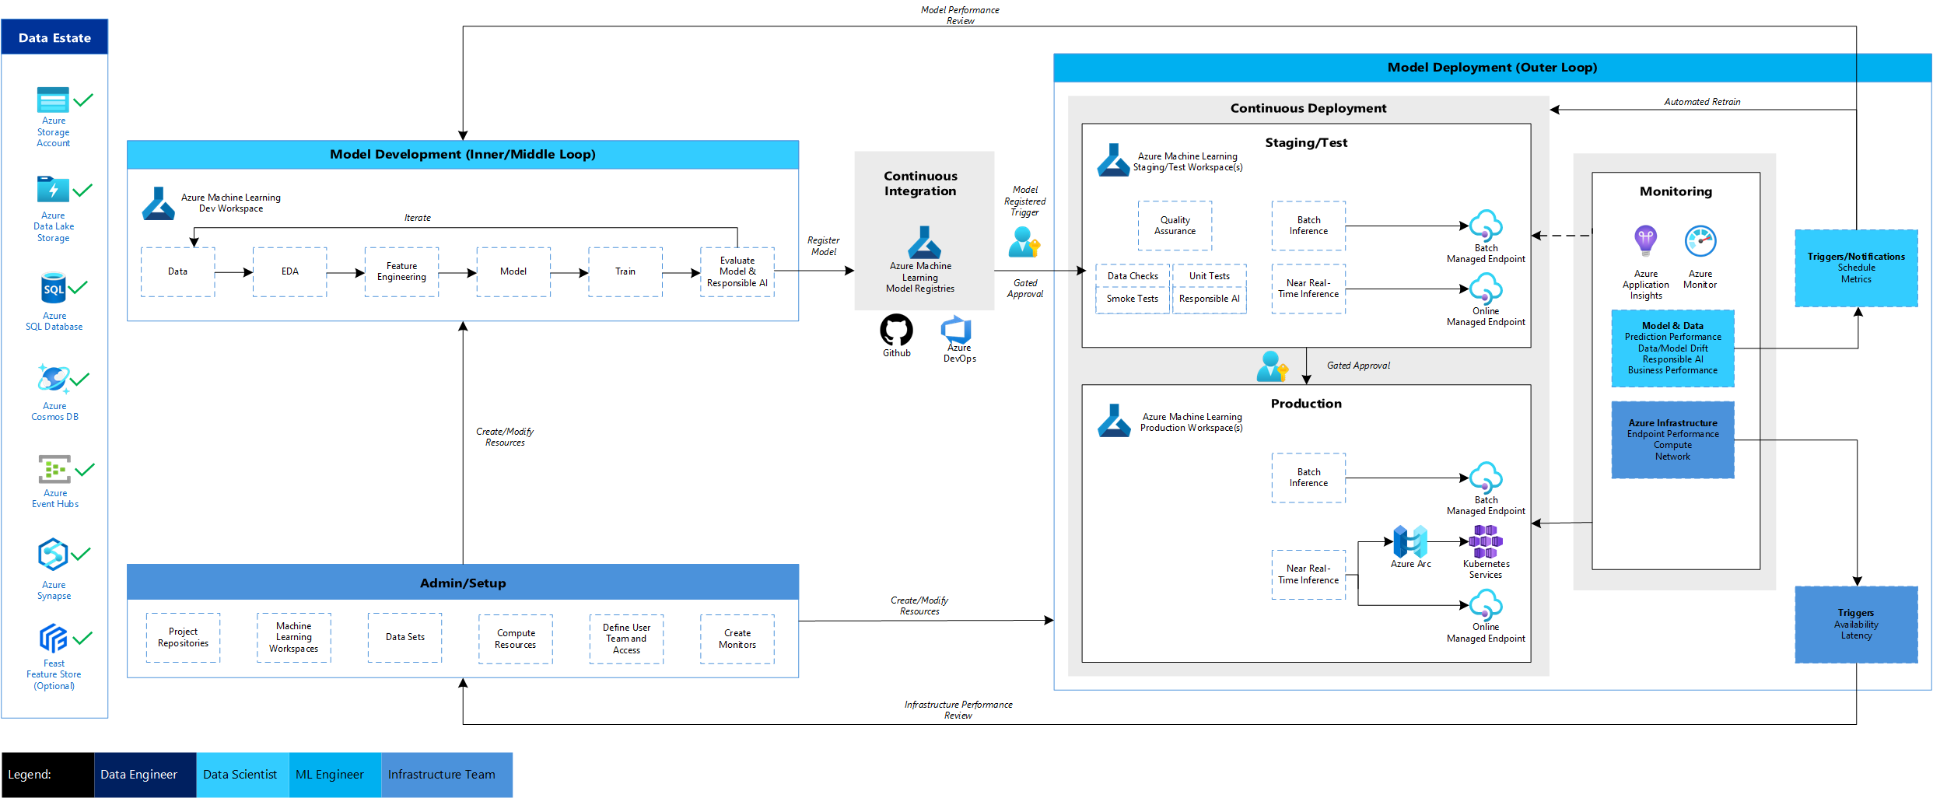This screenshot has height=798, width=1933.
Task: Click the Azure Storage Account icon
Action: (53, 100)
